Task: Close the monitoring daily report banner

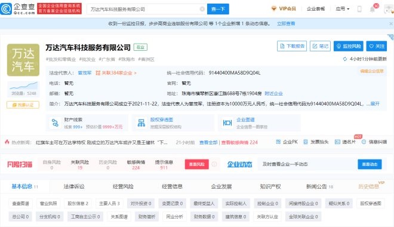Action: (x=391, y=24)
